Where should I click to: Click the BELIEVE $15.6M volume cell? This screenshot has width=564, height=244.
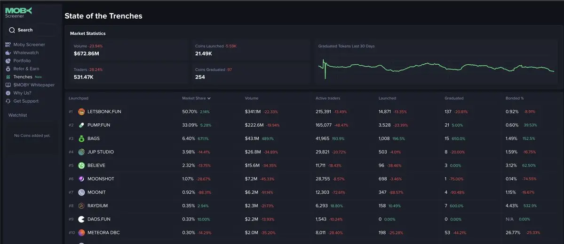253,166
